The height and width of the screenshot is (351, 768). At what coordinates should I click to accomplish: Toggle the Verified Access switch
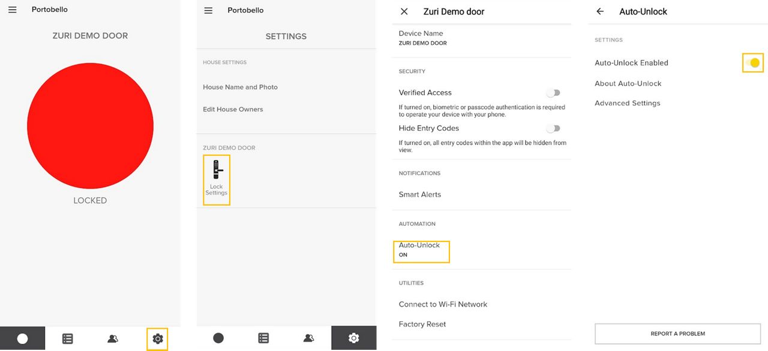[553, 93]
